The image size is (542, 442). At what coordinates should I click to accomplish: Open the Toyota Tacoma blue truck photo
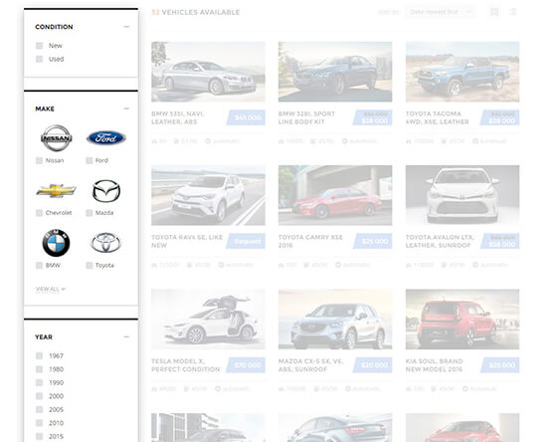point(462,72)
